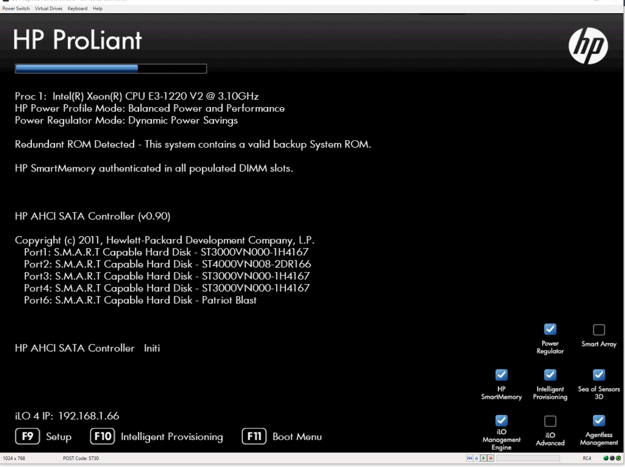Click the Intelligent Provisioning status checkbox

tap(550, 375)
